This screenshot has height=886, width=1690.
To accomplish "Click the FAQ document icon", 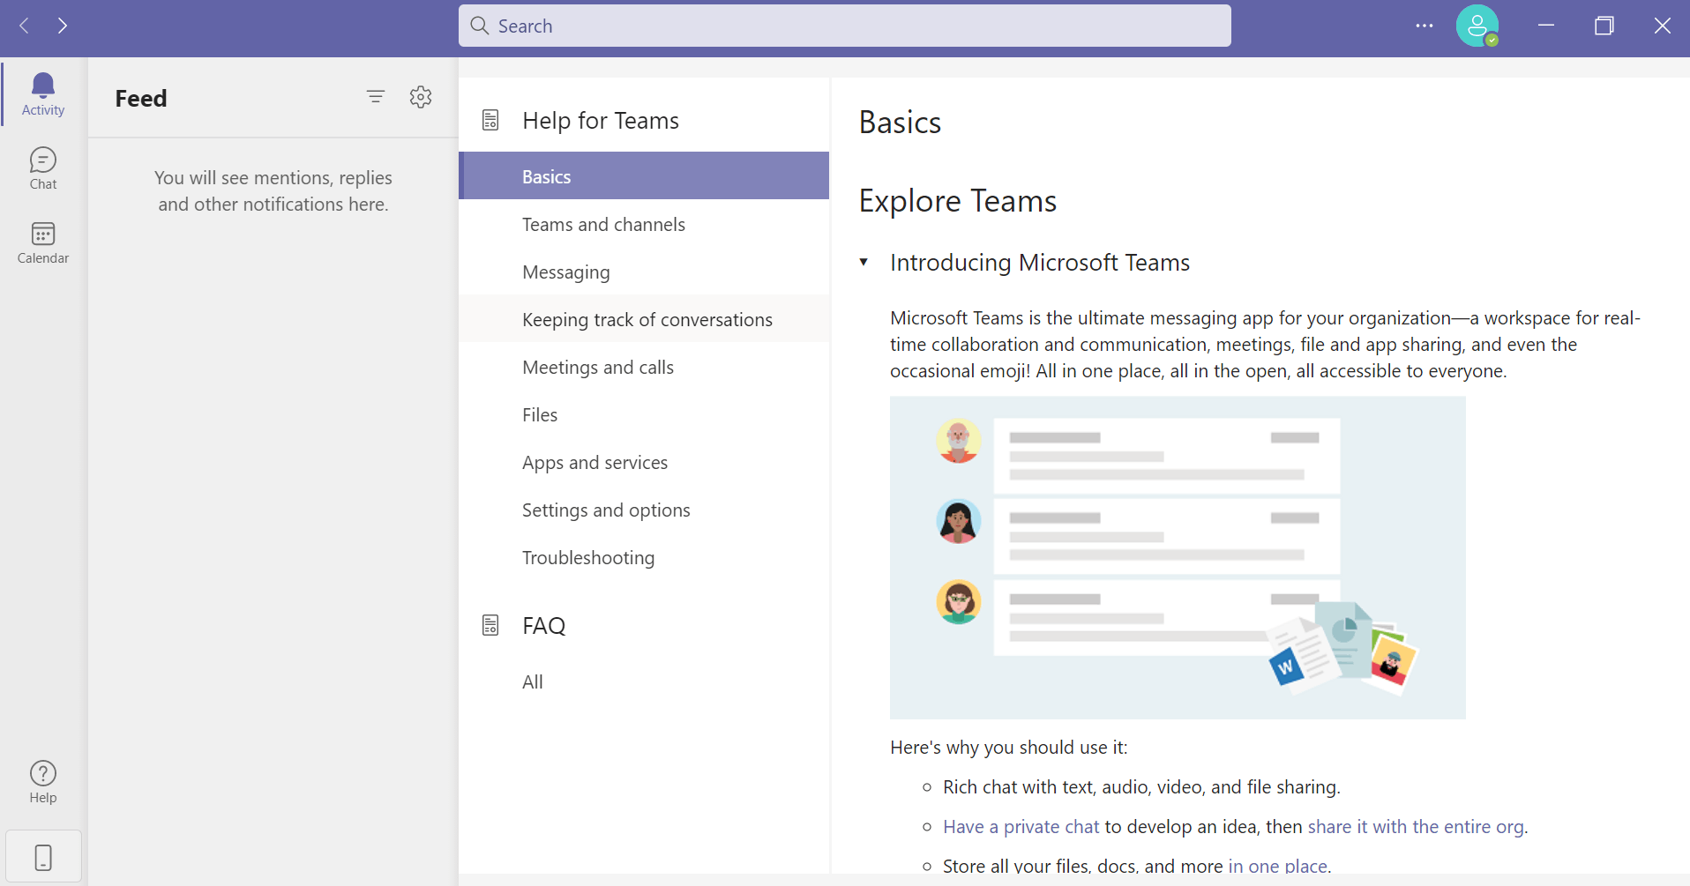I will pyautogui.click(x=490, y=625).
